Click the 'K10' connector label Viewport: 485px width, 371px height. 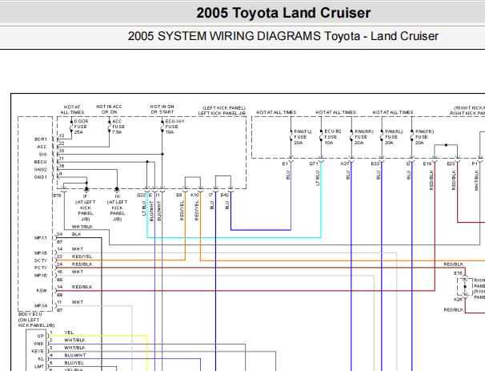pyautogui.click(x=194, y=195)
